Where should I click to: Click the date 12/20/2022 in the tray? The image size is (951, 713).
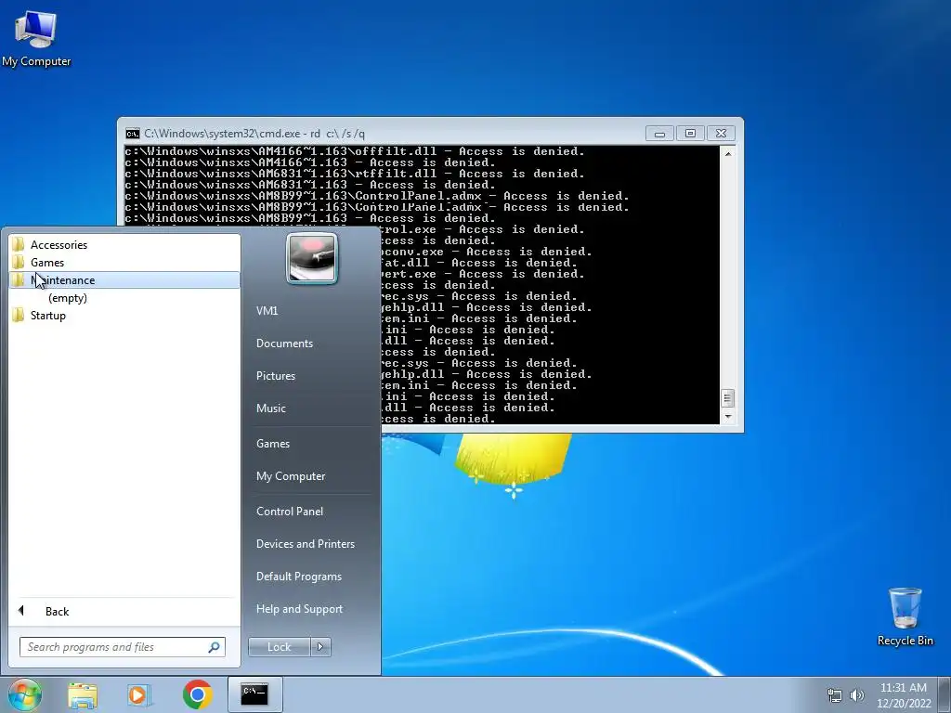point(904,704)
